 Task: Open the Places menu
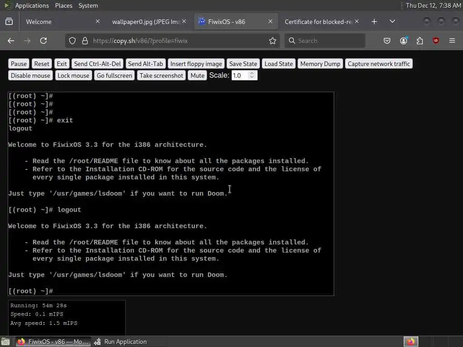(x=64, y=5)
